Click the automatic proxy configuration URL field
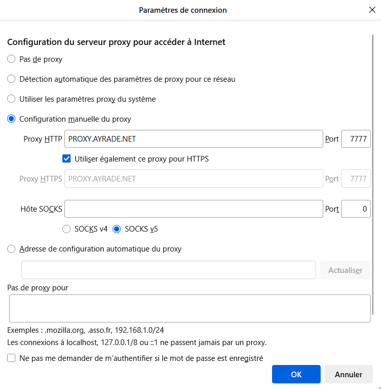Viewport: 381px width, 389px height. point(169,270)
